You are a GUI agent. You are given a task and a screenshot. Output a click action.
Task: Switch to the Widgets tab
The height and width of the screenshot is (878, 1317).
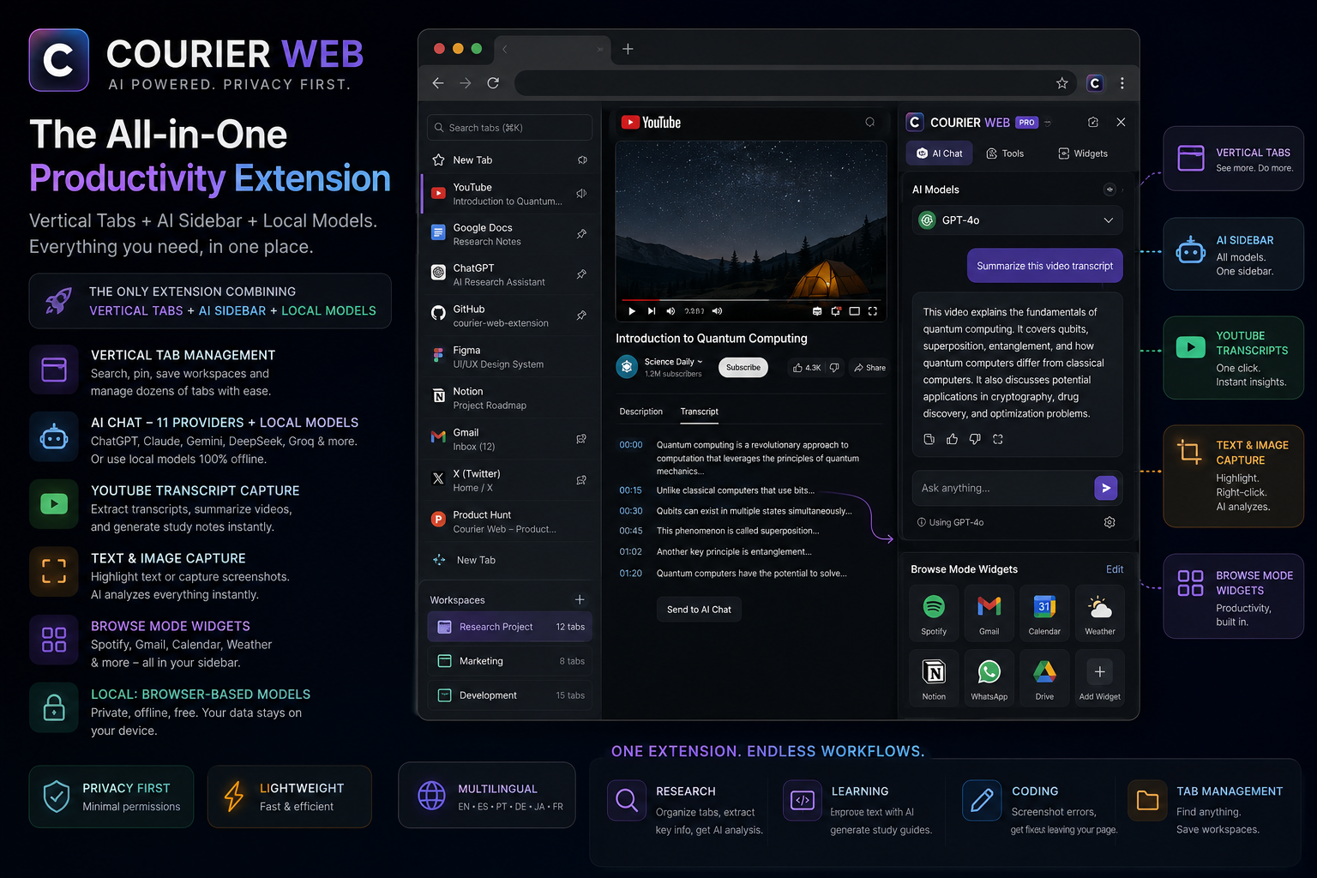(1083, 153)
